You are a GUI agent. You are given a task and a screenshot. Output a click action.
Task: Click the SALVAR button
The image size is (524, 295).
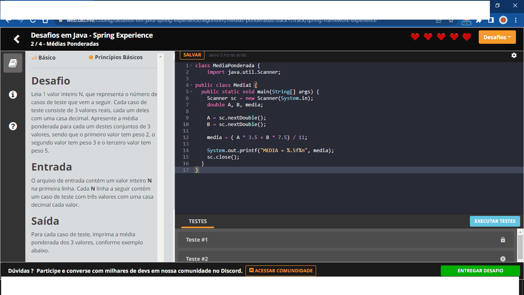[192, 55]
